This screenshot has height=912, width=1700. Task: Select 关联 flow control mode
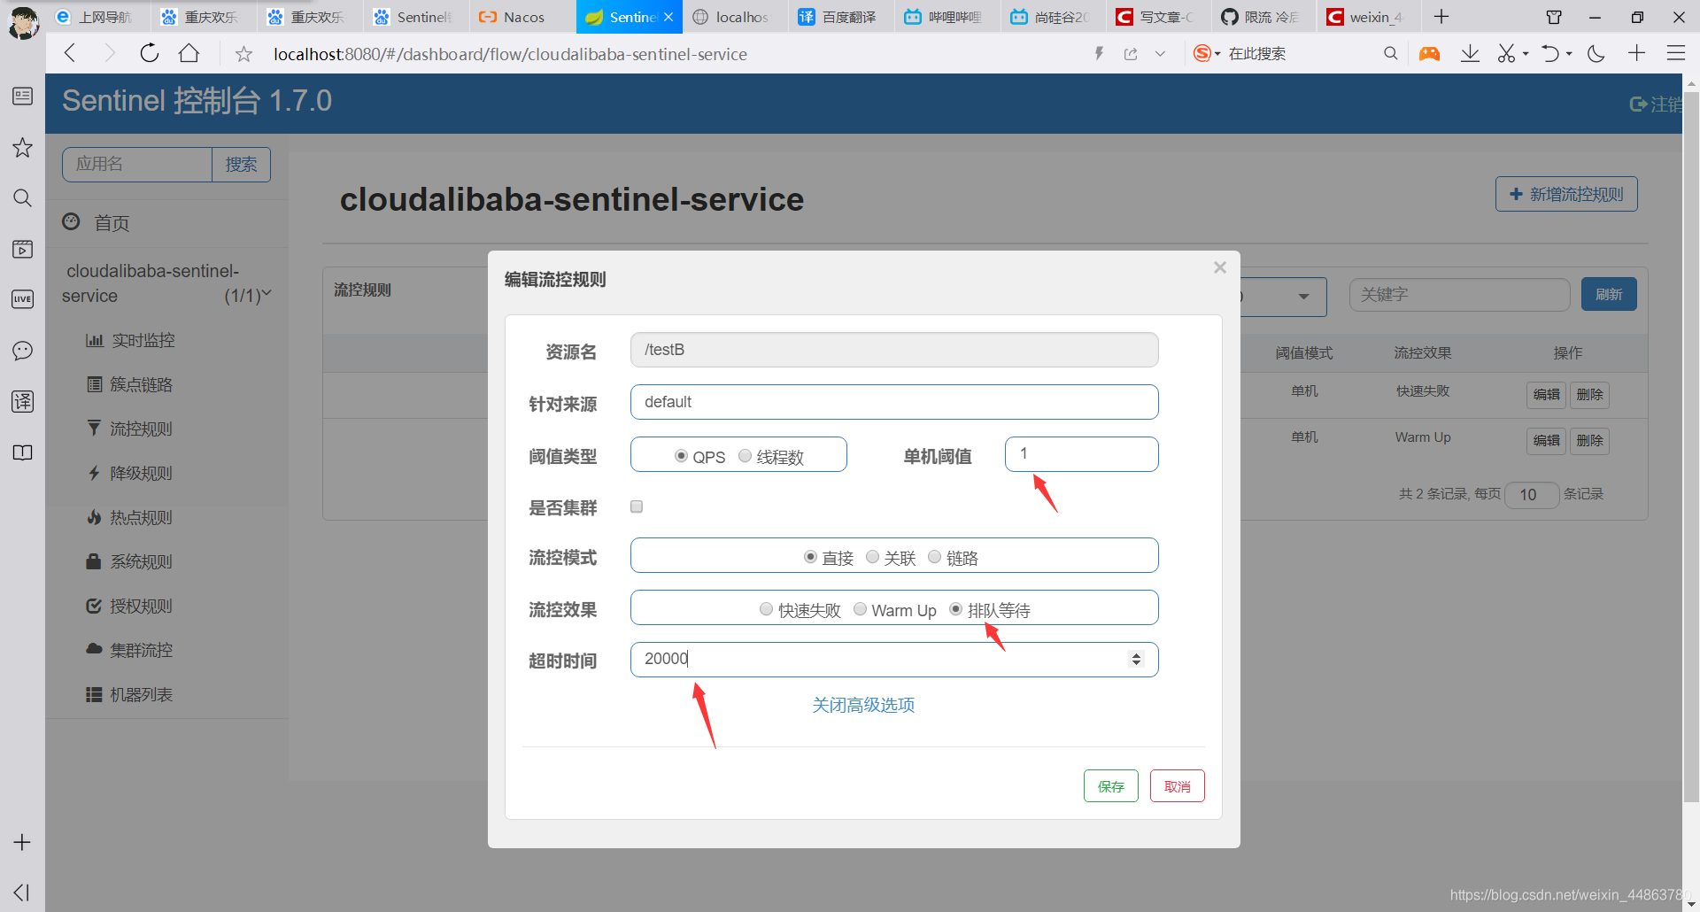coord(872,557)
